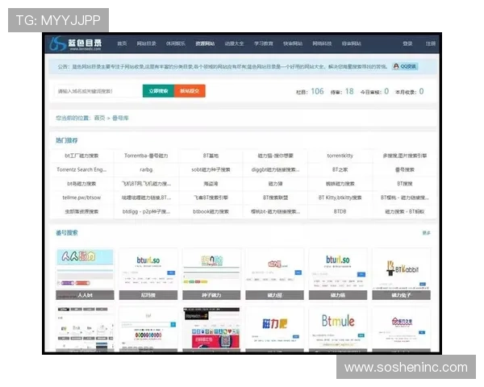This screenshot has height=387, width=484.
Task: Click 更多 in the 番号搜索 section
Action: [426, 233]
